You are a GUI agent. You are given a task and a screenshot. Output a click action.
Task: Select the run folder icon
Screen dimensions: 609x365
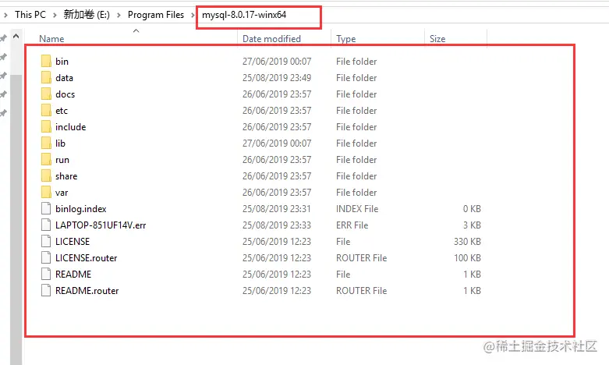(x=46, y=160)
